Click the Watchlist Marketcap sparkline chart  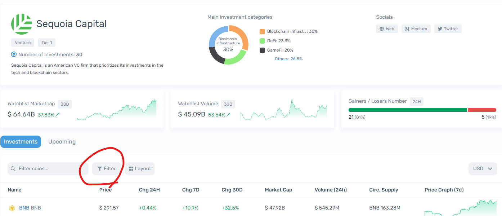[x=117, y=110]
